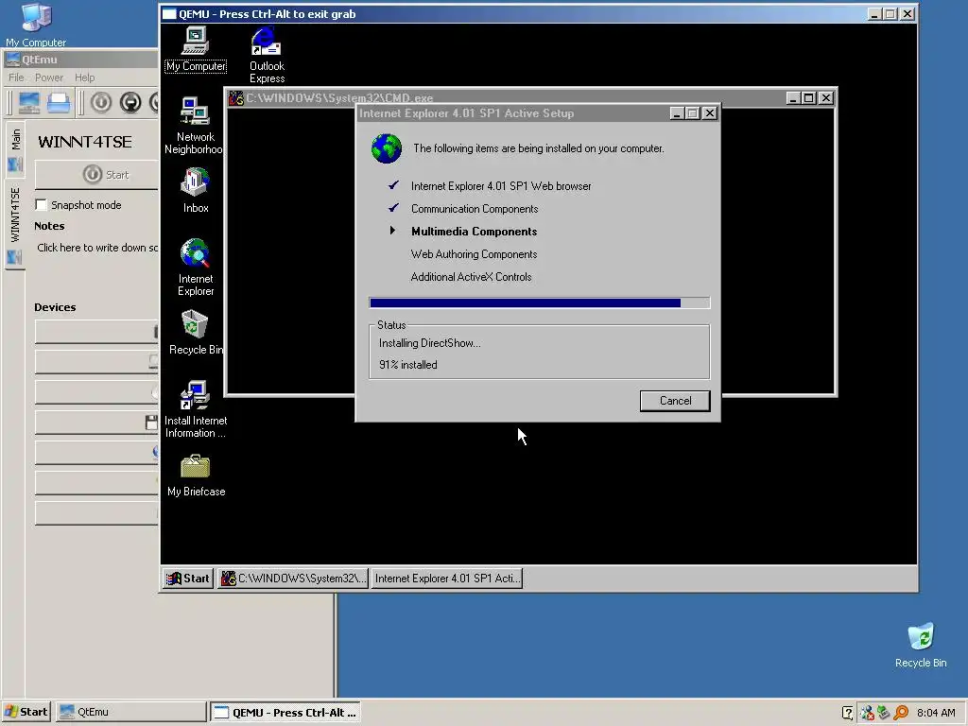Open the guest NT Start button in QEMU

coord(188,579)
